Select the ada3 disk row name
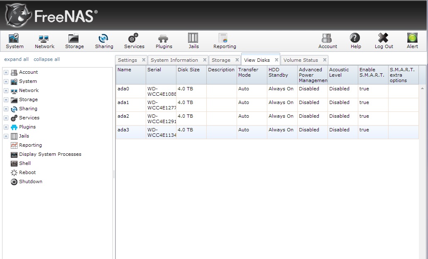 coord(123,130)
